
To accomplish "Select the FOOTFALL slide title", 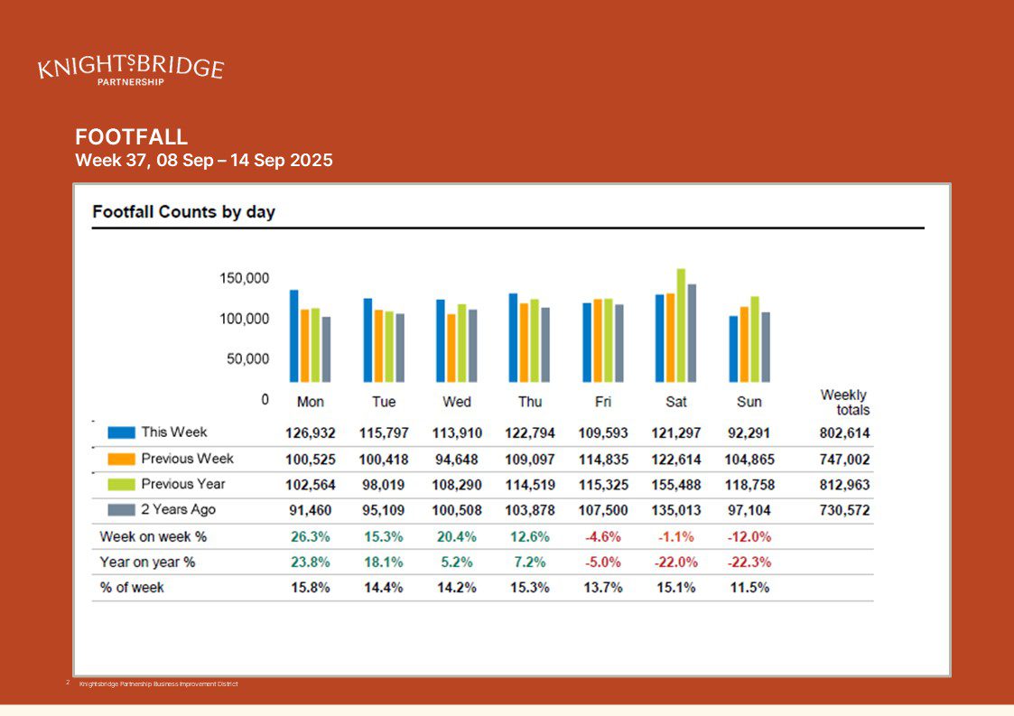I will click(x=132, y=137).
